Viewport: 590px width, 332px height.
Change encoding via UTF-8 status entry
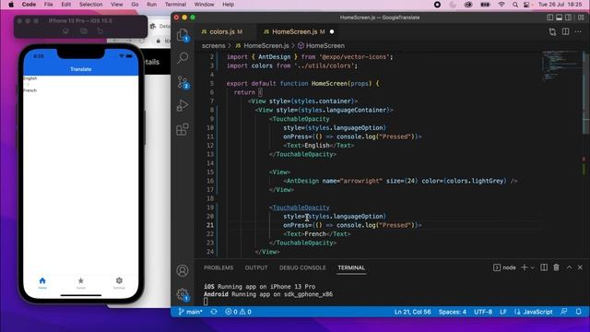coord(483,312)
